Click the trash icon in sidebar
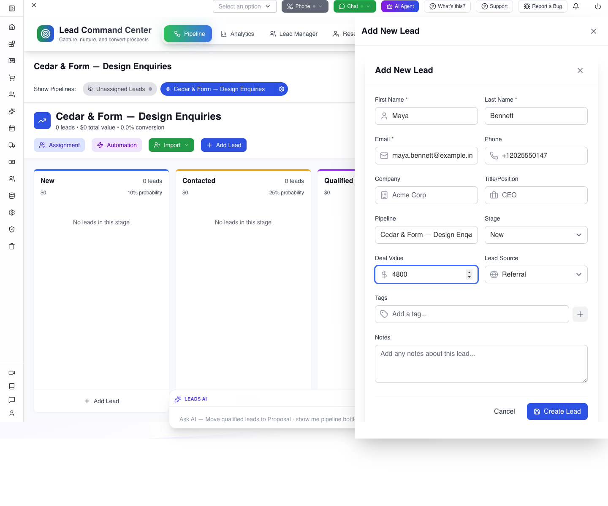Image resolution: width=608 pixels, height=506 pixels. pyautogui.click(x=12, y=246)
